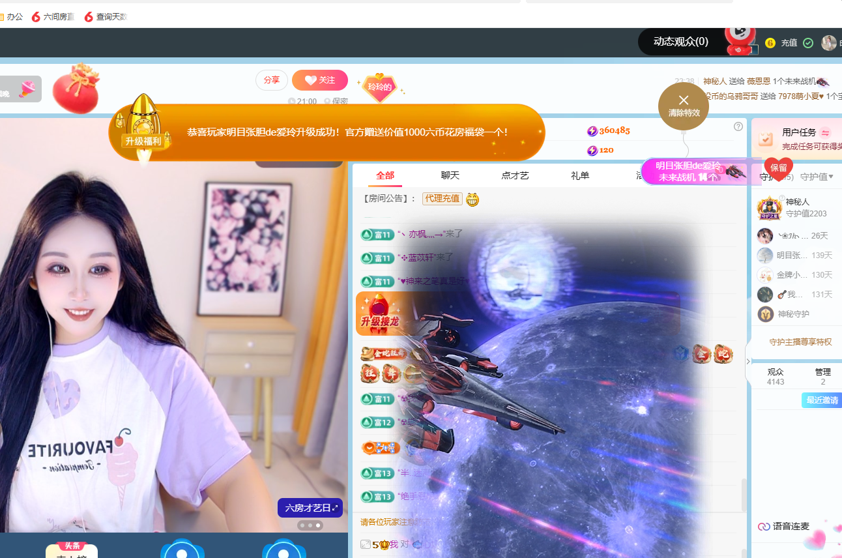
Task: Open the user avatar in the top bar
Action: point(829,43)
